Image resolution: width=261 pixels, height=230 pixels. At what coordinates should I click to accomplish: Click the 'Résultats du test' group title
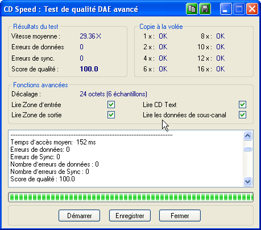coord(36,27)
